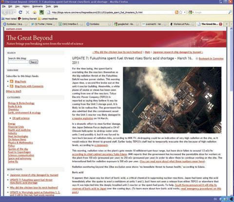The height and width of the screenshot is (202, 234).
Task: Switch to the Workers at Fuku... tab
Action: pyautogui.click(x=182, y=24)
